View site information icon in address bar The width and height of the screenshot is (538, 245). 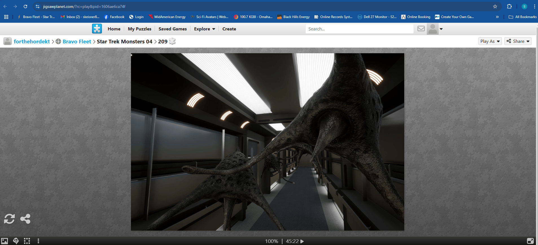[38, 6]
